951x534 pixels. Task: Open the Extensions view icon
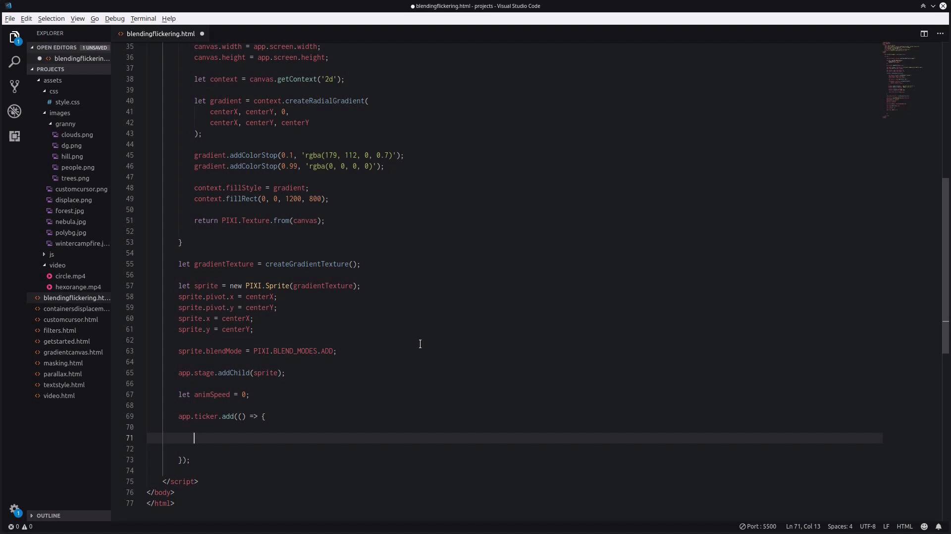pos(14,136)
